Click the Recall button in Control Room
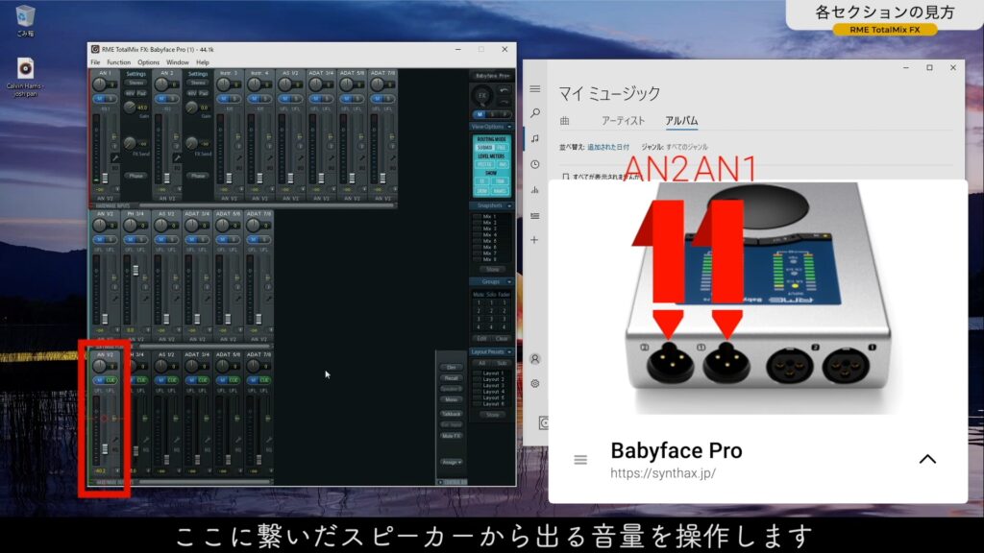Image resolution: width=984 pixels, height=553 pixels. click(452, 378)
